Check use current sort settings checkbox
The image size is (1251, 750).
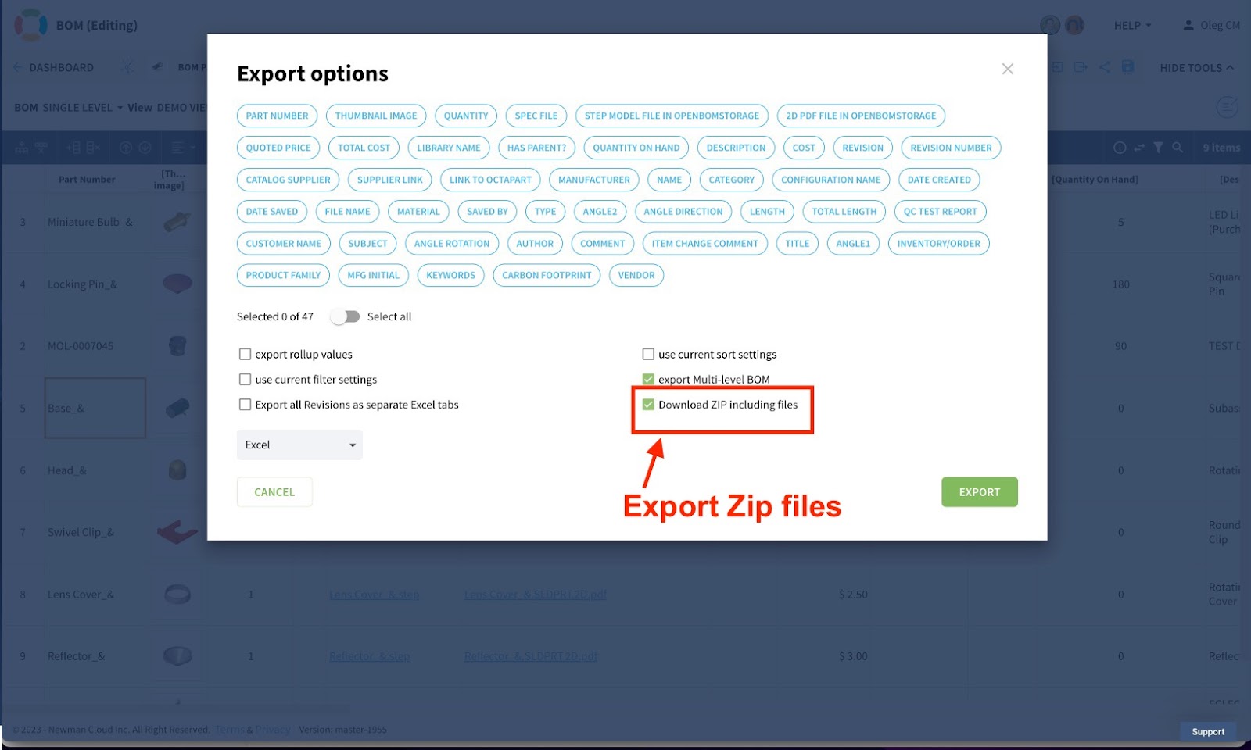[648, 354]
